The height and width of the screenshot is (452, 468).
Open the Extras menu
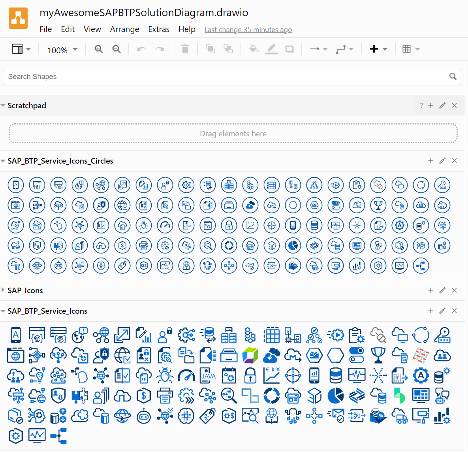(159, 29)
